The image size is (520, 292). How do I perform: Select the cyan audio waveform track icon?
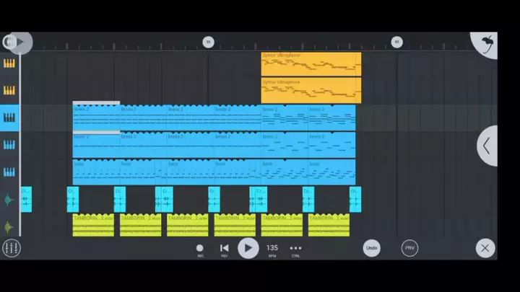[9, 200]
